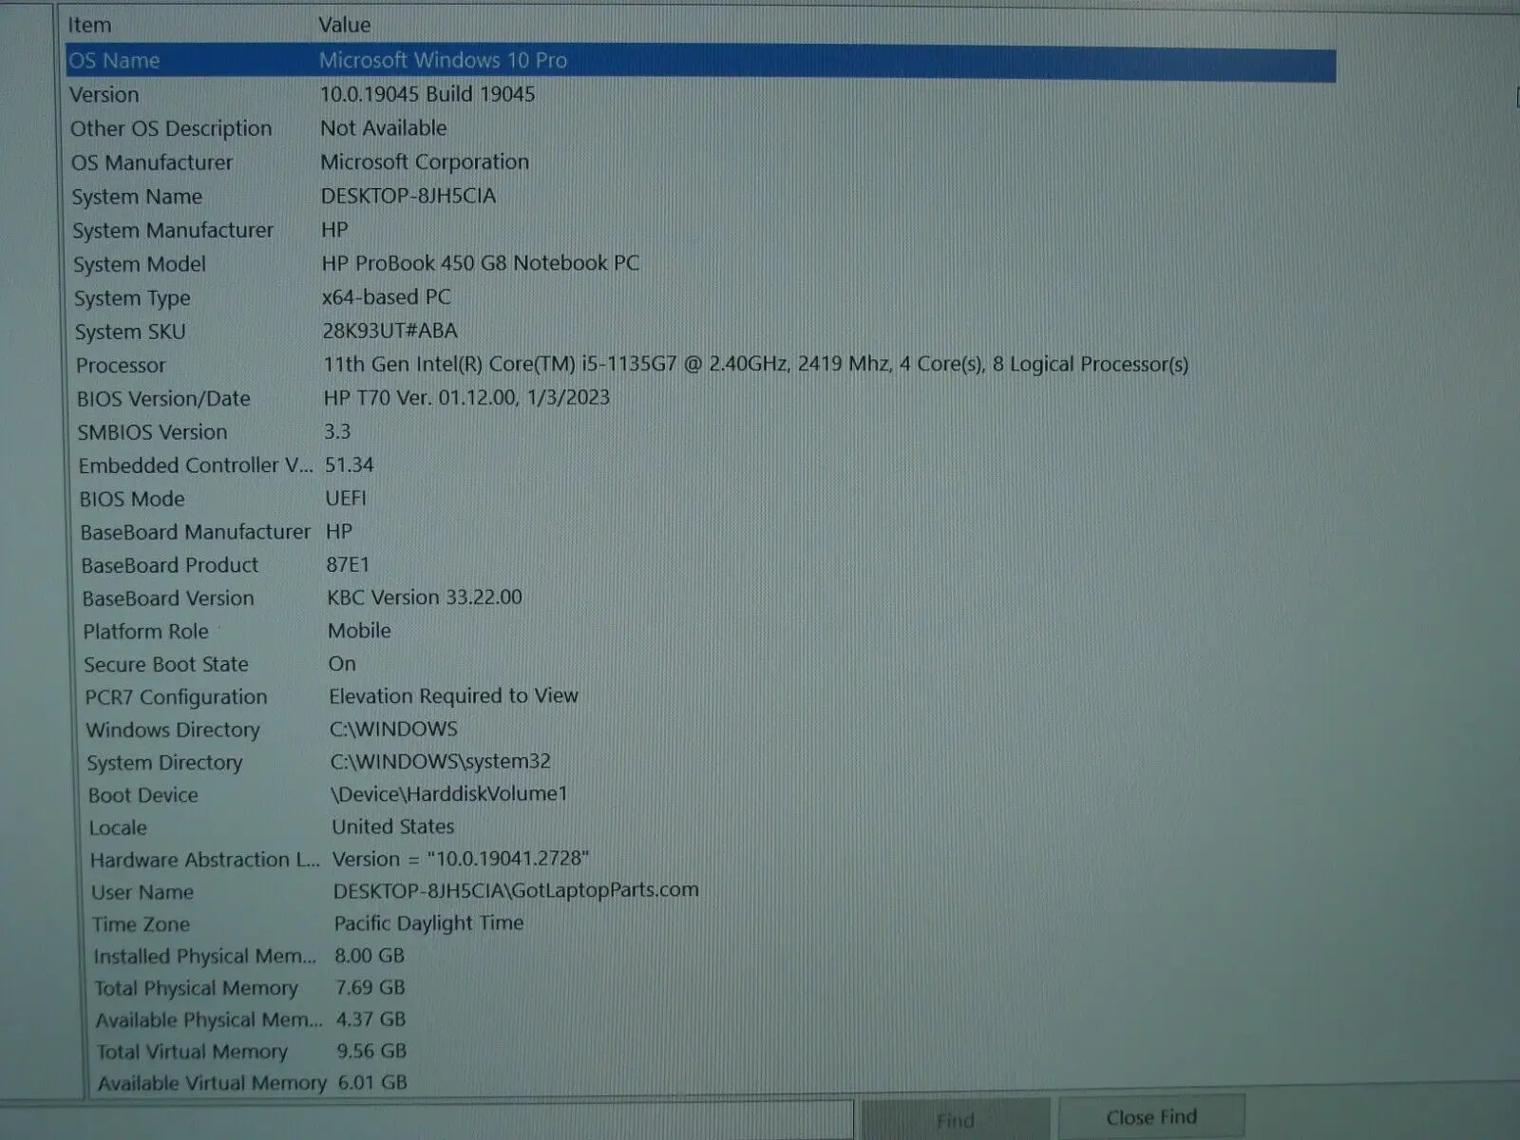Image resolution: width=1520 pixels, height=1140 pixels.
Task: Click the UEFI value
Action: point(346,498)
